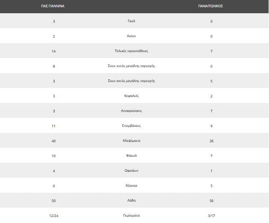269x223 pixels.
Task: Select ΠΑΣ Γιάννινα's 12/24 Γεμίσματα value
Action: pyautogui.click(x=53, y=215)
